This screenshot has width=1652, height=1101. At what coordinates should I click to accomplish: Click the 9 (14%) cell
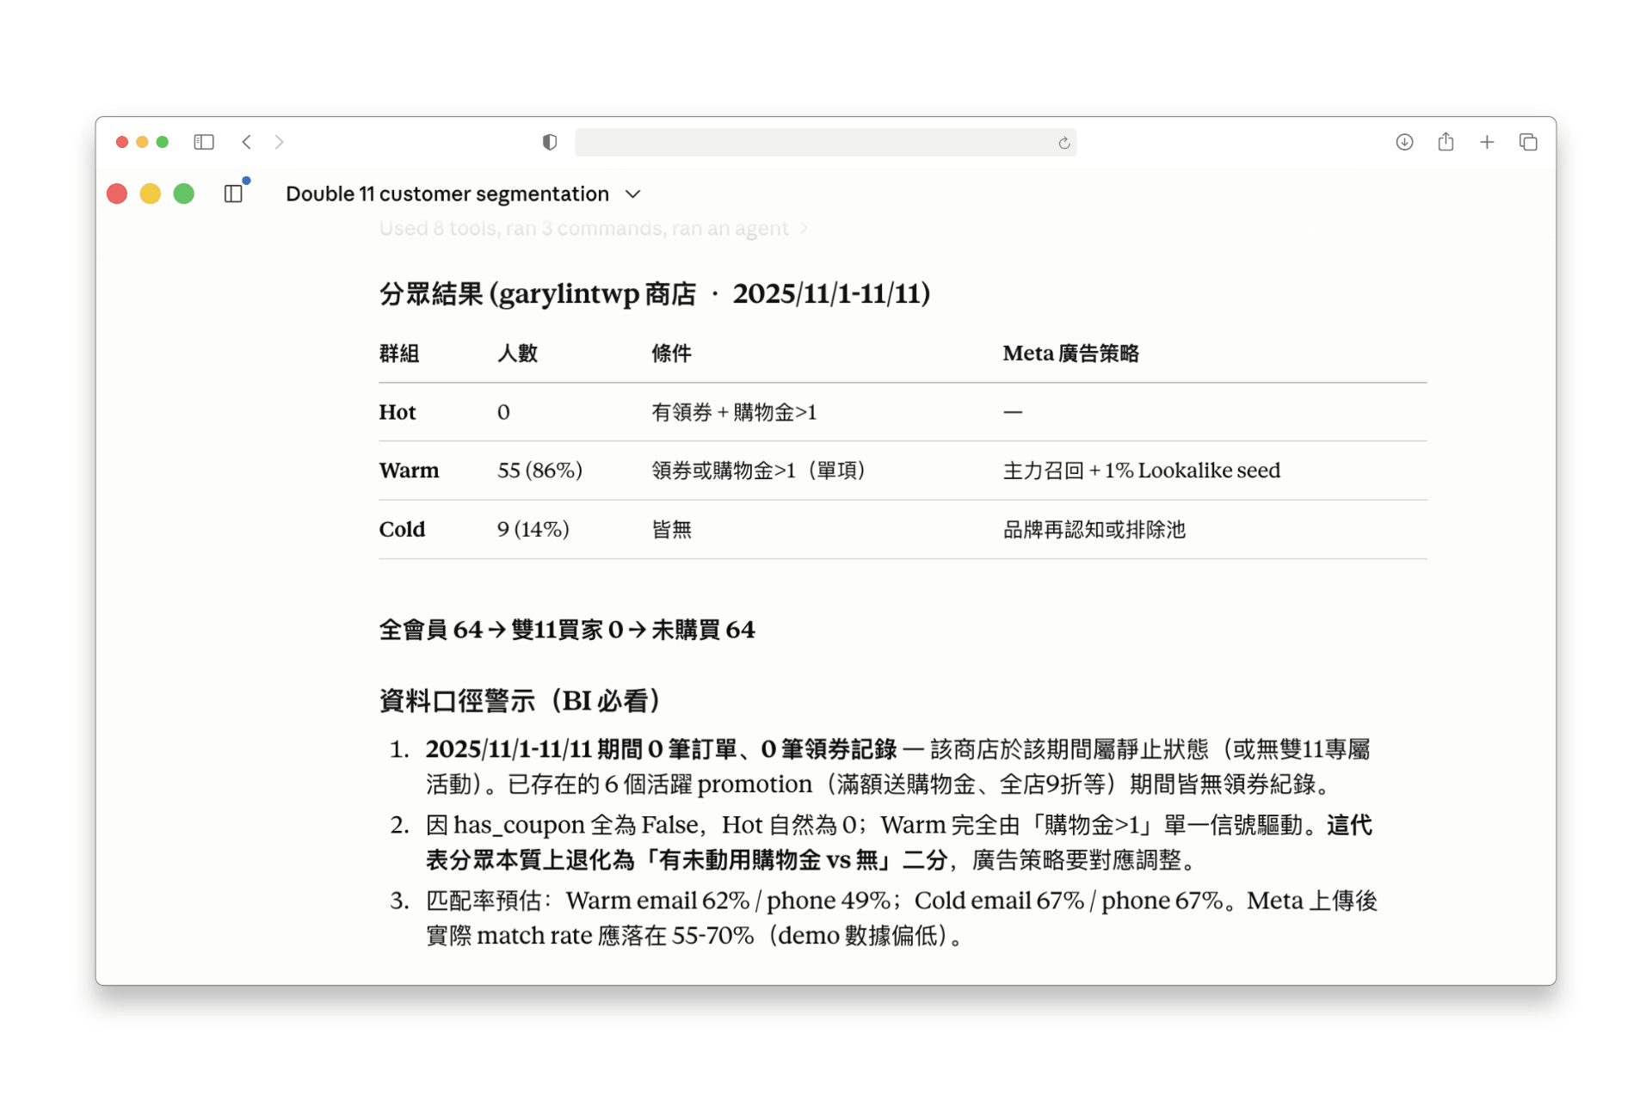[533, 529]
